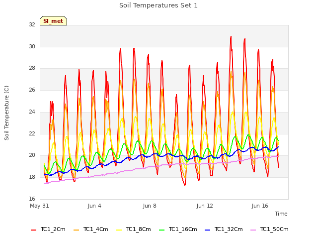Toggle the TC1_4Cm legend entry
Image resolution: width=318 pixels, height=239 pixels.
click(x=90, y=230)
